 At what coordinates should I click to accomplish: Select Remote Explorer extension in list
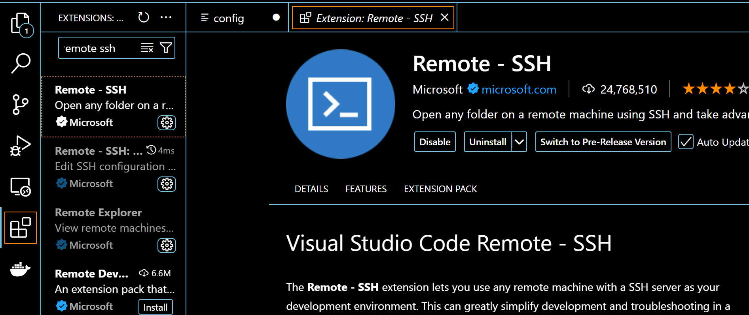(114, 229)
